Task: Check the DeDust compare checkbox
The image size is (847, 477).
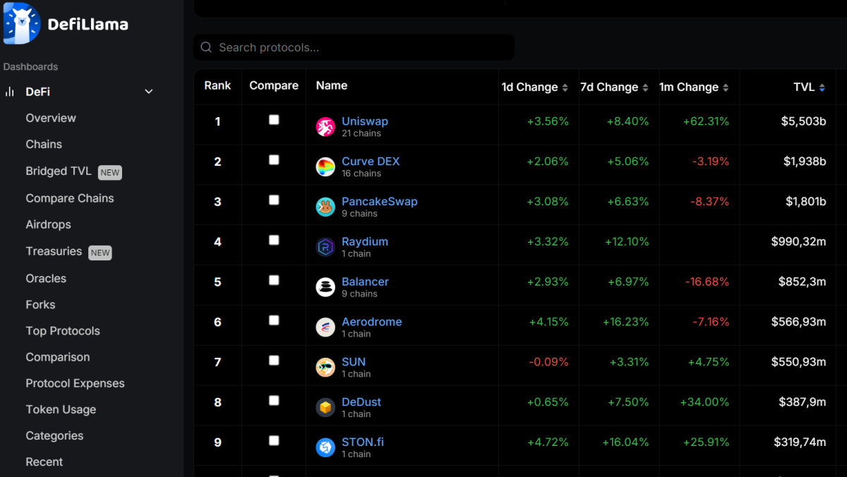Action: [274, 401]
